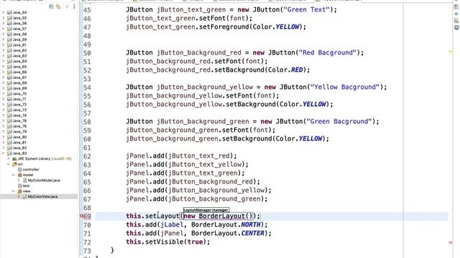
Task: Collapse the view package
Action: [14, 191]
